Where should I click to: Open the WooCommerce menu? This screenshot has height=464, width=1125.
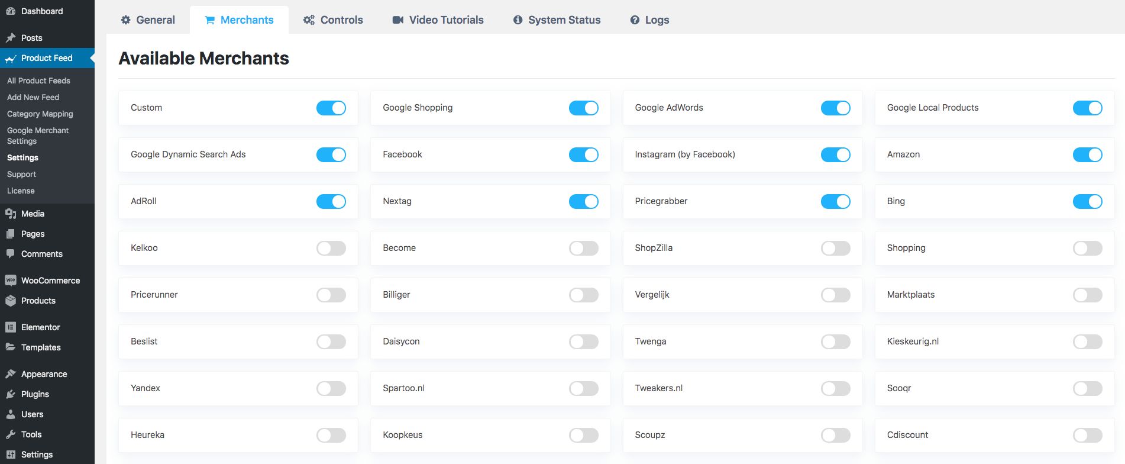(47, 281)
